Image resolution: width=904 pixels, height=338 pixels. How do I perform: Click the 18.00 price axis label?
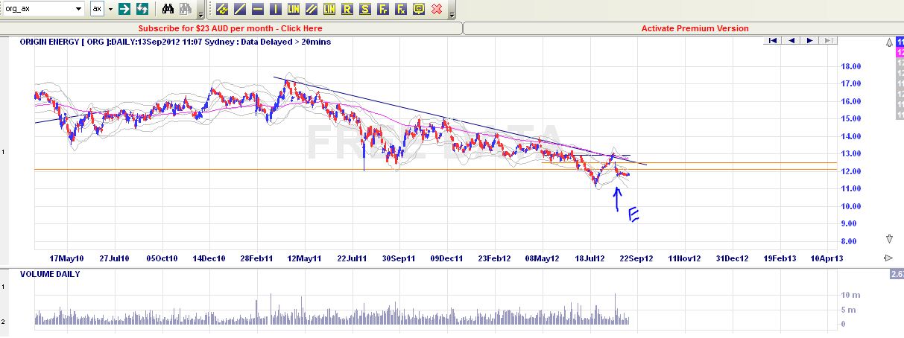(x=852, y=66)
